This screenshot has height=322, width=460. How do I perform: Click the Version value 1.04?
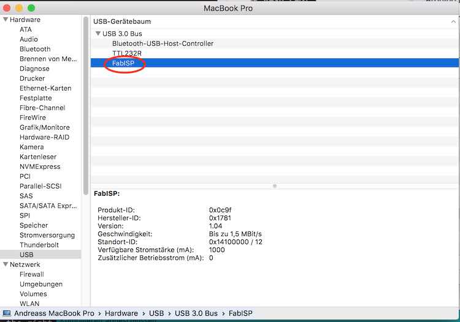pyautogui.click(x=215, y=226)
